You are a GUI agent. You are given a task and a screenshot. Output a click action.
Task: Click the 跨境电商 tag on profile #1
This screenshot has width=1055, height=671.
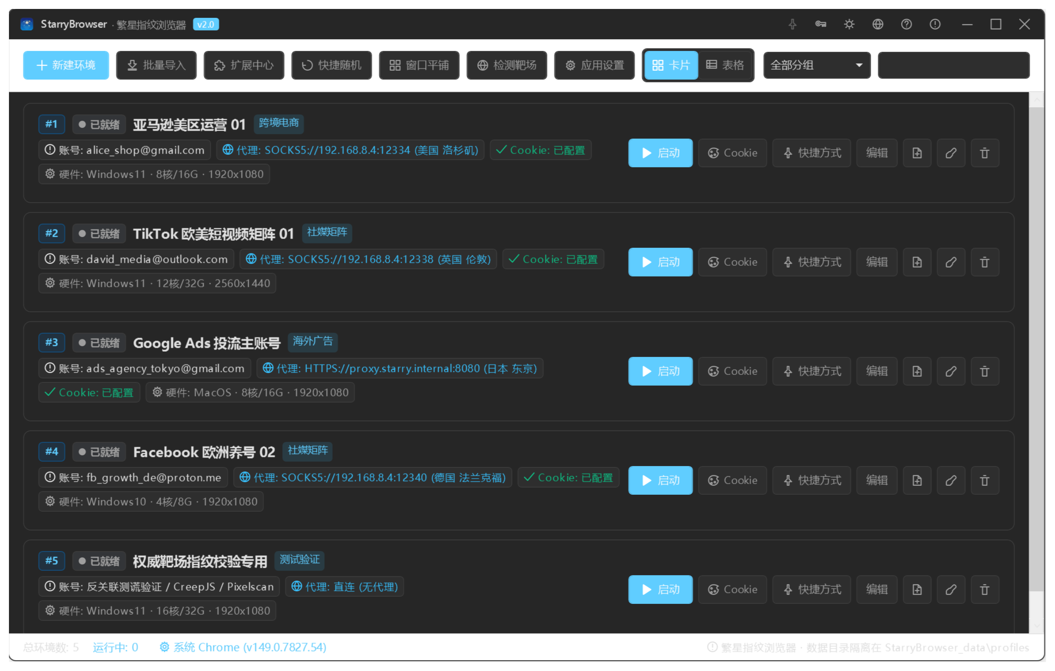coord(279,123)
